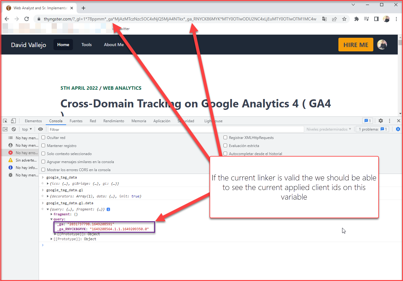Open DevTools settings gear icon

(381, 121)
